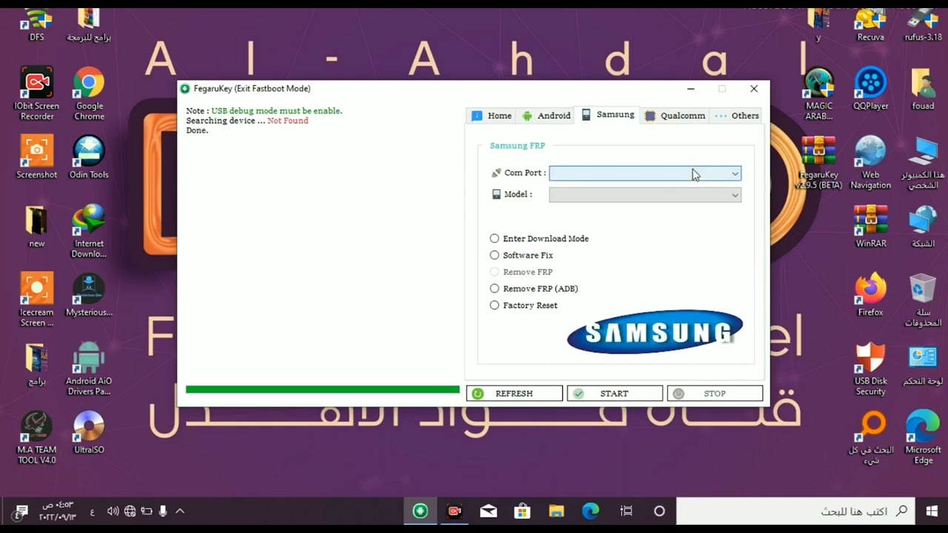
Task: Open the DFS desktop shortcut
Action: [36, 24]
